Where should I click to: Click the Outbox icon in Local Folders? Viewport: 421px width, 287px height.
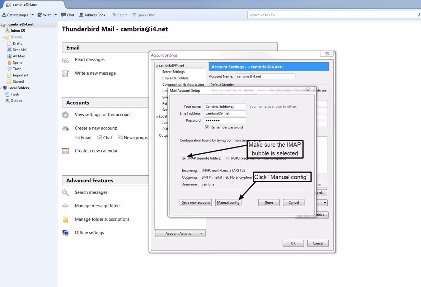click(x=8, y=101)
